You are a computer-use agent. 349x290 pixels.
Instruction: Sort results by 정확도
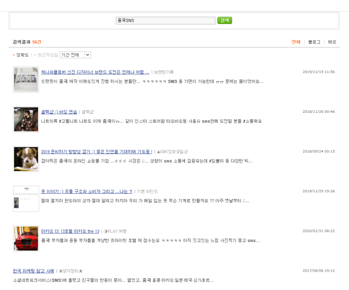(x=22, y=55)
